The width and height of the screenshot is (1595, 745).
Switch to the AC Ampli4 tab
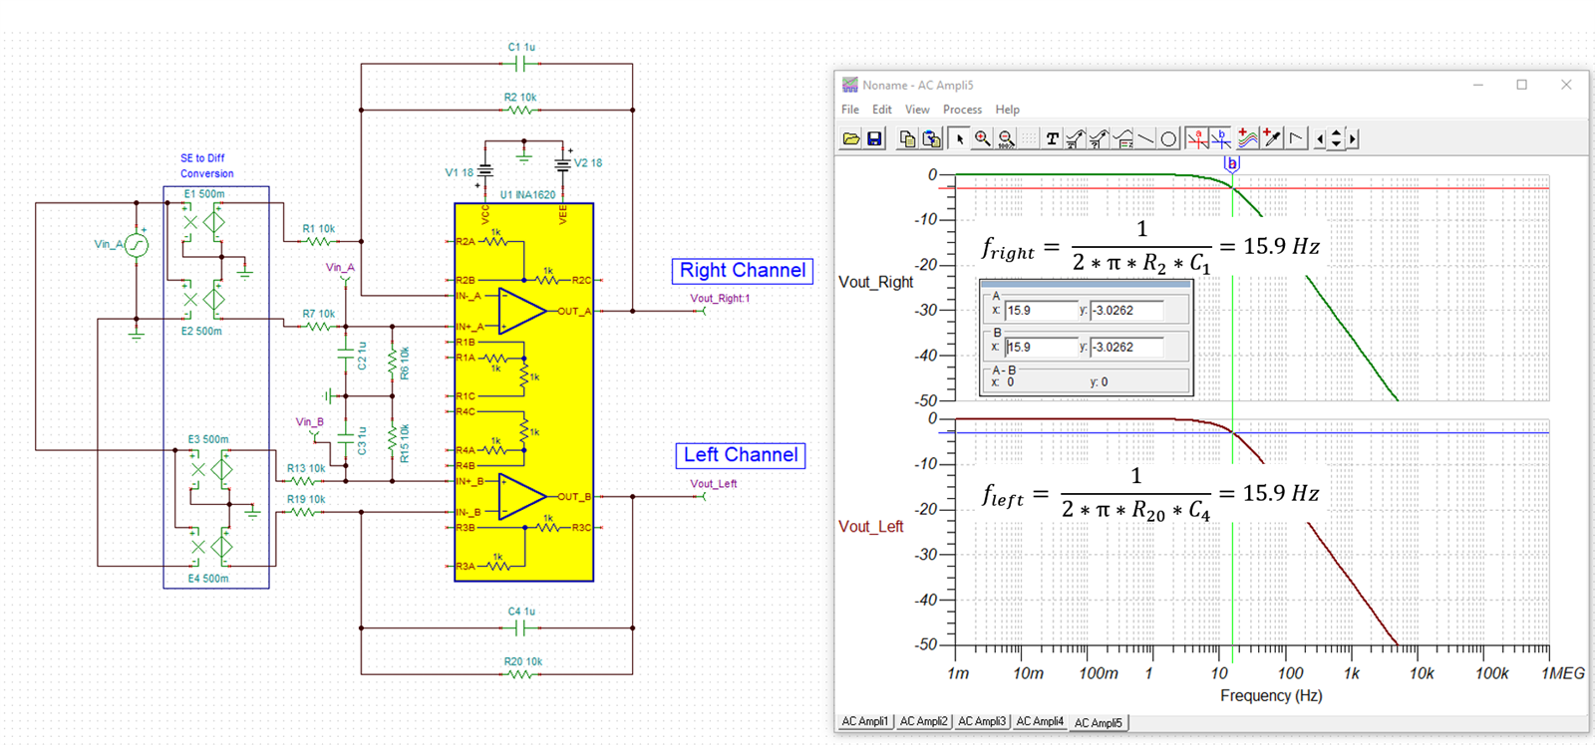click(1040, 721)
